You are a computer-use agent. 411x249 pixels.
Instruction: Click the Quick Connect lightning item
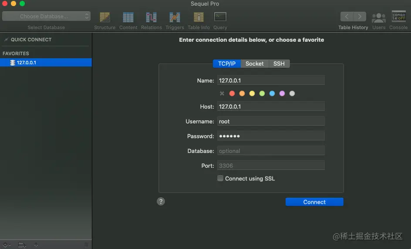click(6, 40)
